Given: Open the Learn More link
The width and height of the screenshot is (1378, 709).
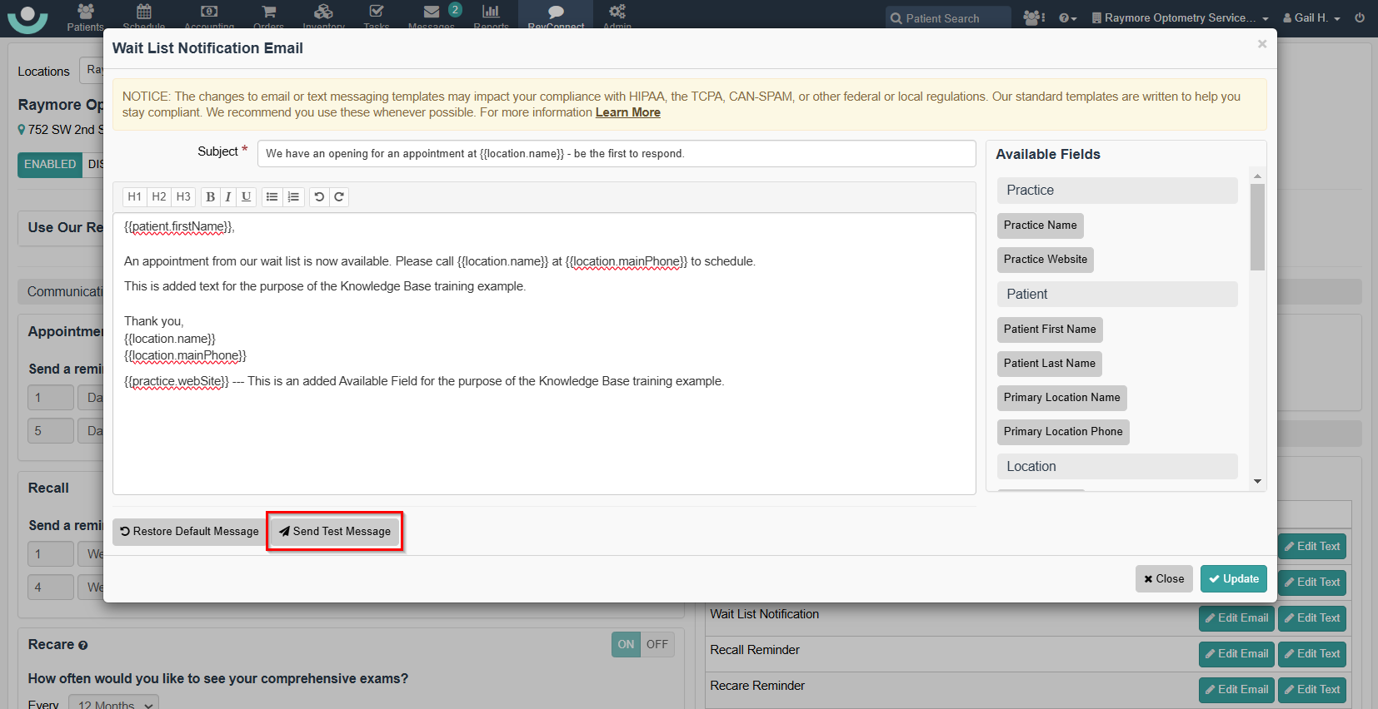Looking at the screenshot, I should [x=627, y=112].
